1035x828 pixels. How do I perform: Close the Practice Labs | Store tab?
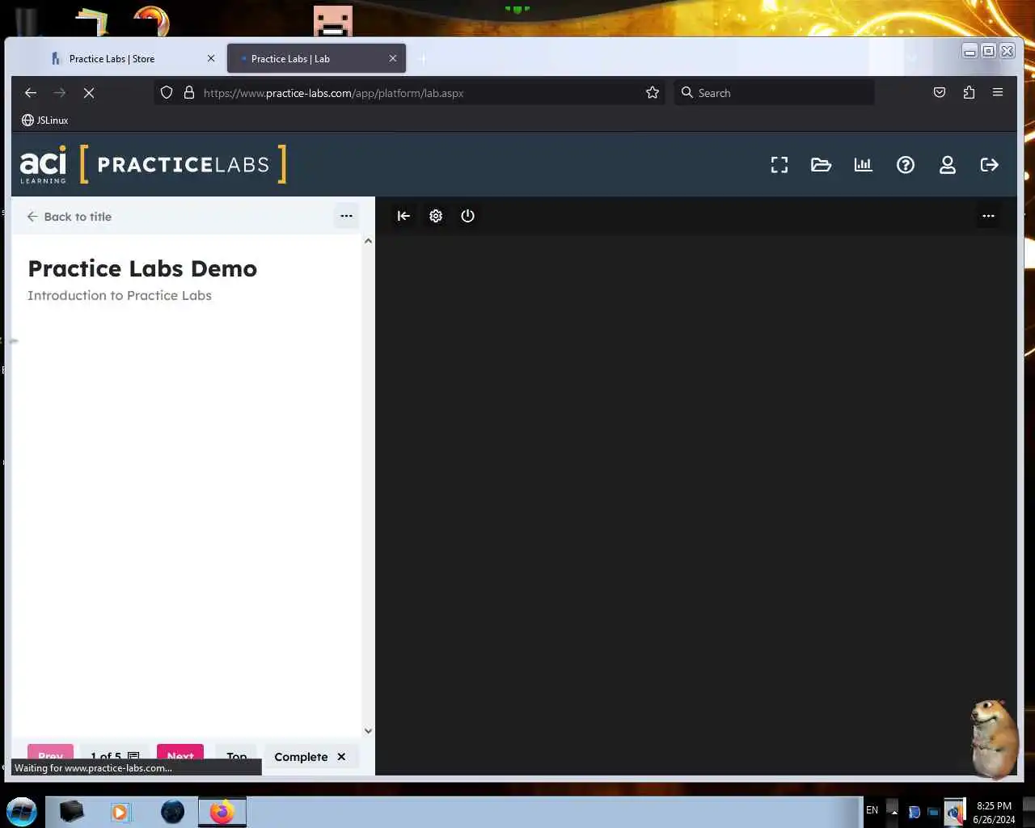point(211,59)
